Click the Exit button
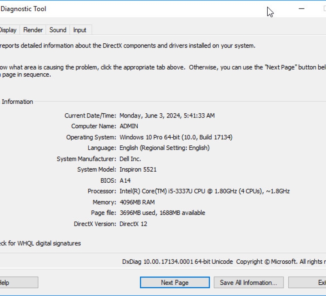Image resolution: width=326 pixels, height=296 pixels. [x=307, y=283]
